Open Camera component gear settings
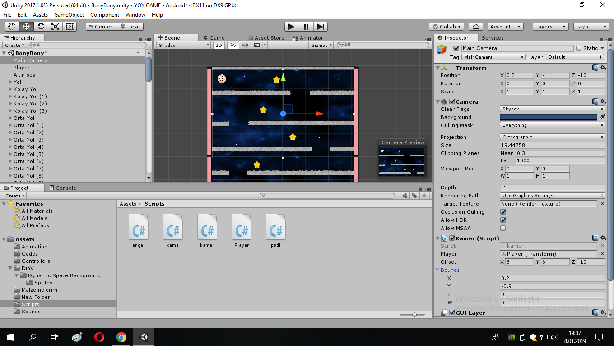The image size is (614, 353). (x=603, y=101)
